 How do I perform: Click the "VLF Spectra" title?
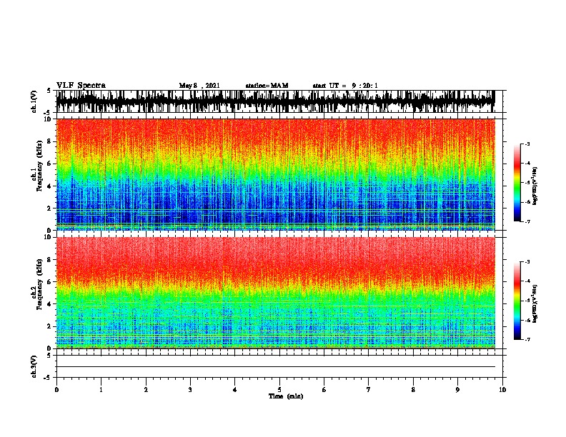click(81, 86)
